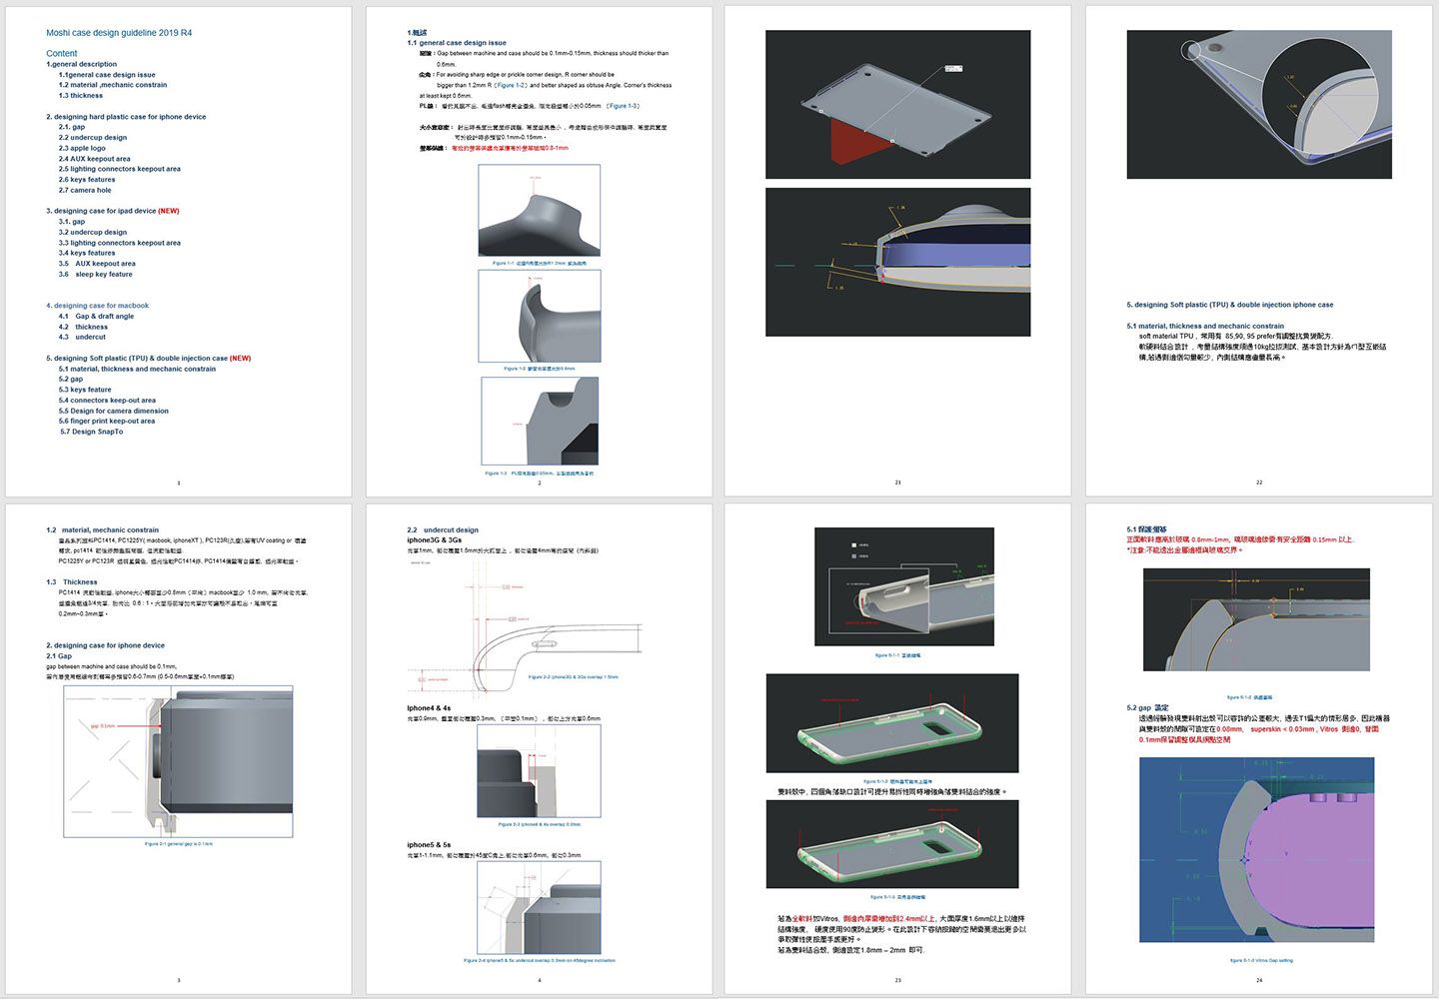
Task: Click the Moshi case design guideline title
Action: pos(119,33)
